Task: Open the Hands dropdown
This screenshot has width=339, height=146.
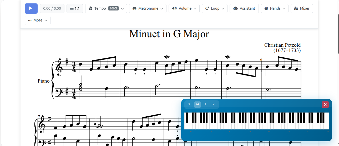Action: 275,8
